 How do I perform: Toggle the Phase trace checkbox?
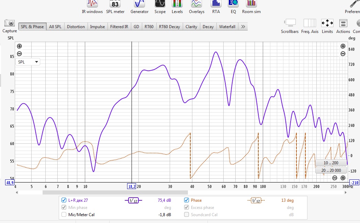[187, 200]
